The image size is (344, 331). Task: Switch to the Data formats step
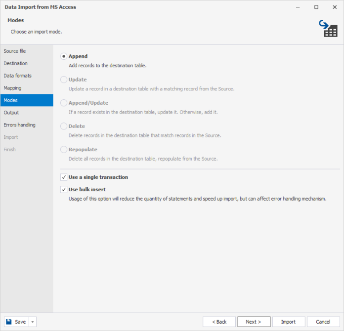(x=18, y=76)
